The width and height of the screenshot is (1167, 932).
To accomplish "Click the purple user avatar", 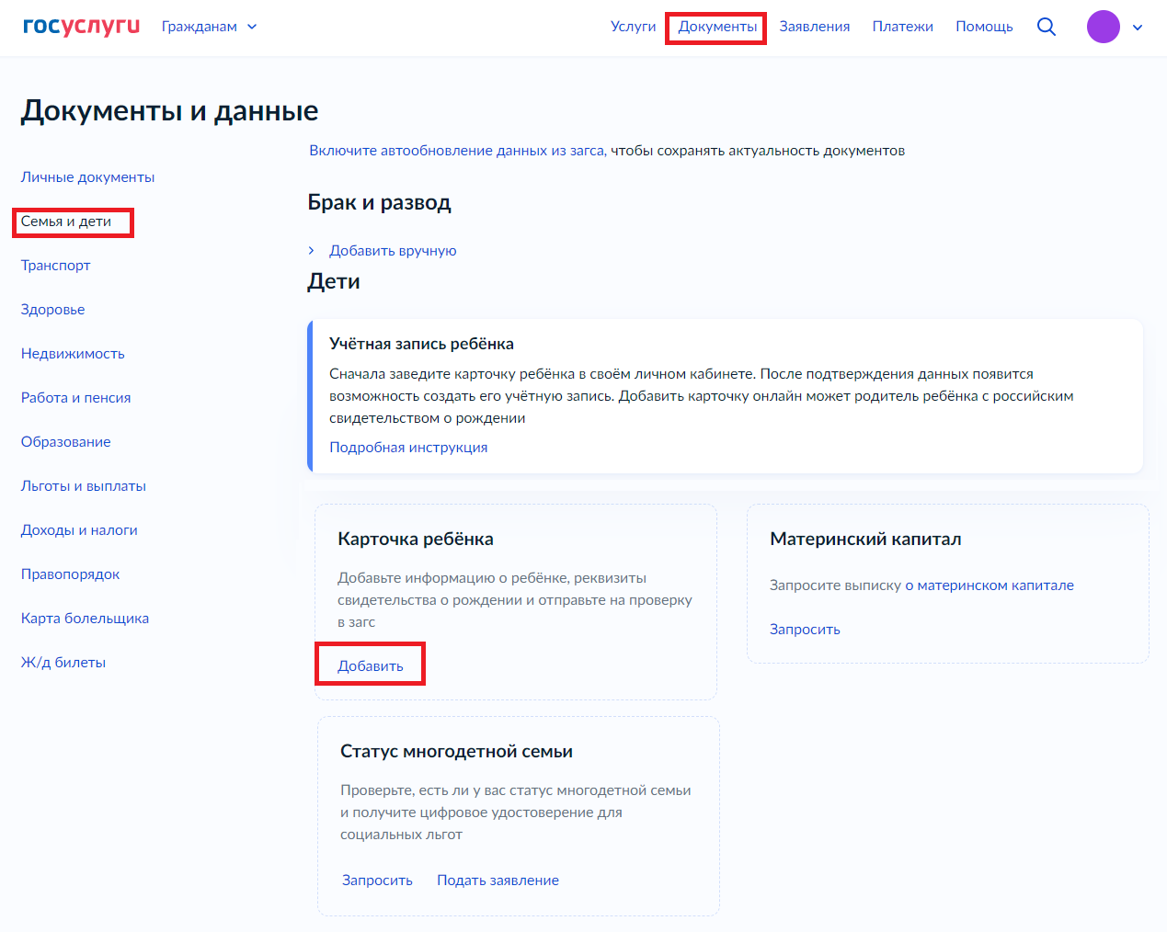I will click(x=1103, y=27).
